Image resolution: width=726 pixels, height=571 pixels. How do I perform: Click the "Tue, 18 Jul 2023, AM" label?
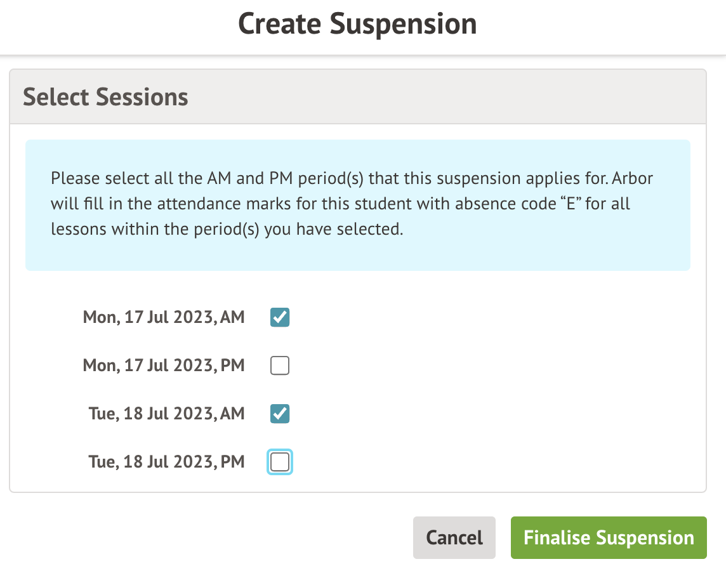coord(167,414)
